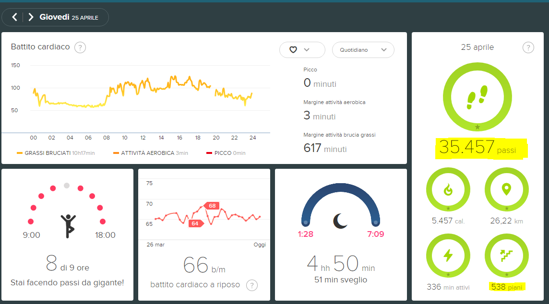Go to the previous day
The height and width of the screenshot is (304, 549).
click(x=15, y=17)
